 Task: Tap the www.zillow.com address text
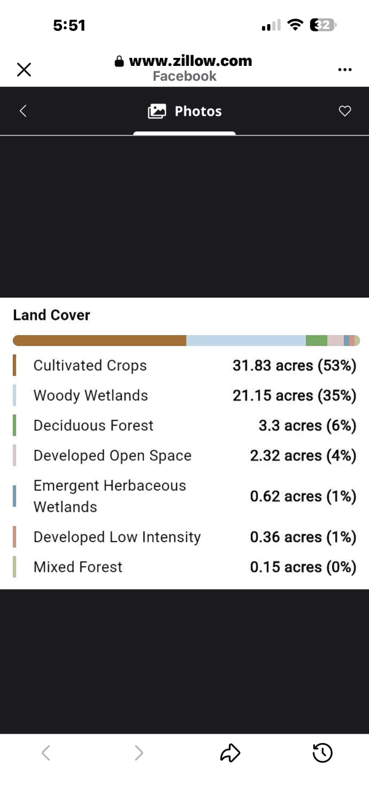191,61
